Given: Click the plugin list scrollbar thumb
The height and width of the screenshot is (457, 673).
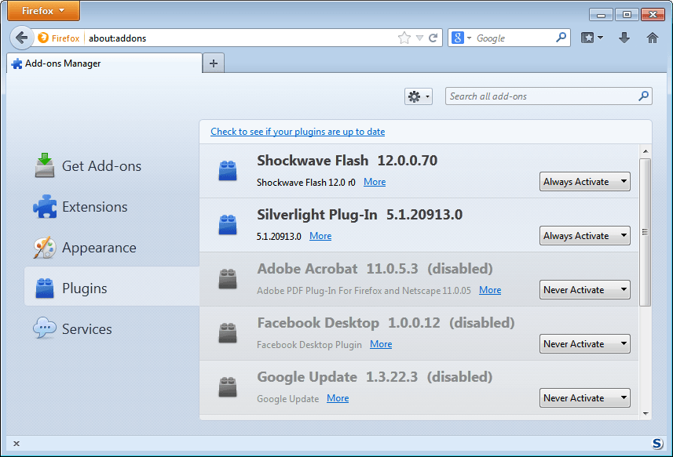Looking at the screenshot, I should 645,232.
